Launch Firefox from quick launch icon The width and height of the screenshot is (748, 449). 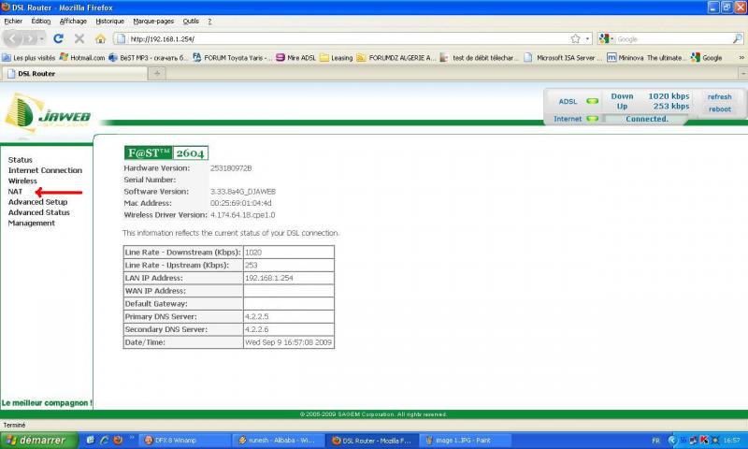tap(118, 440)
